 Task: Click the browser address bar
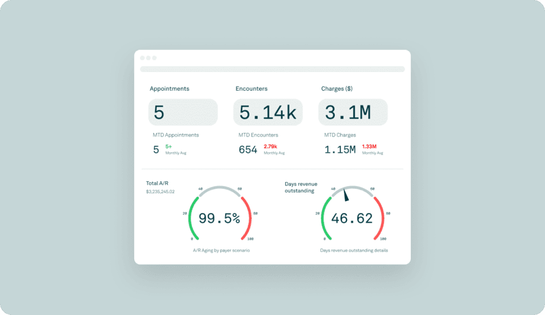click(272, 69)
